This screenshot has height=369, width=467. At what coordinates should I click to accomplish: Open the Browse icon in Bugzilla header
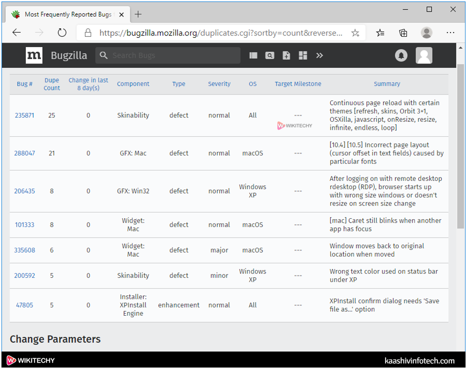click(253, 56)
